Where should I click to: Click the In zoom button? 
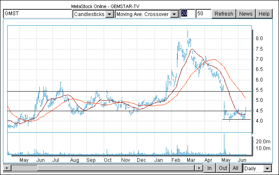pos(210,168)
